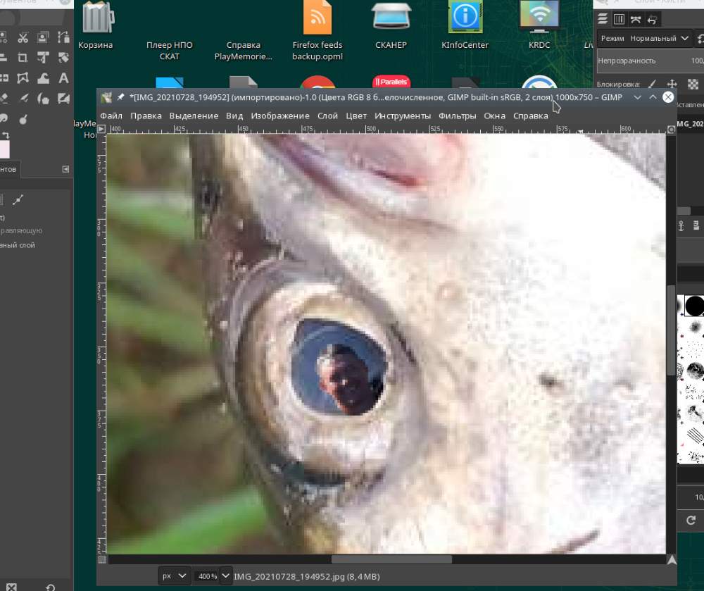Viewport: 704px width, 591px height.
Task: Select the Scissors select tool
Action: click(x=23, y=38)
